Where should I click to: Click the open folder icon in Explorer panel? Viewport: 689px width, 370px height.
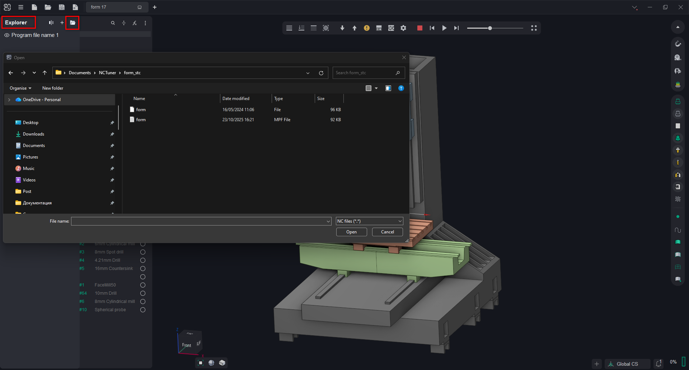[x=72, y=23]
